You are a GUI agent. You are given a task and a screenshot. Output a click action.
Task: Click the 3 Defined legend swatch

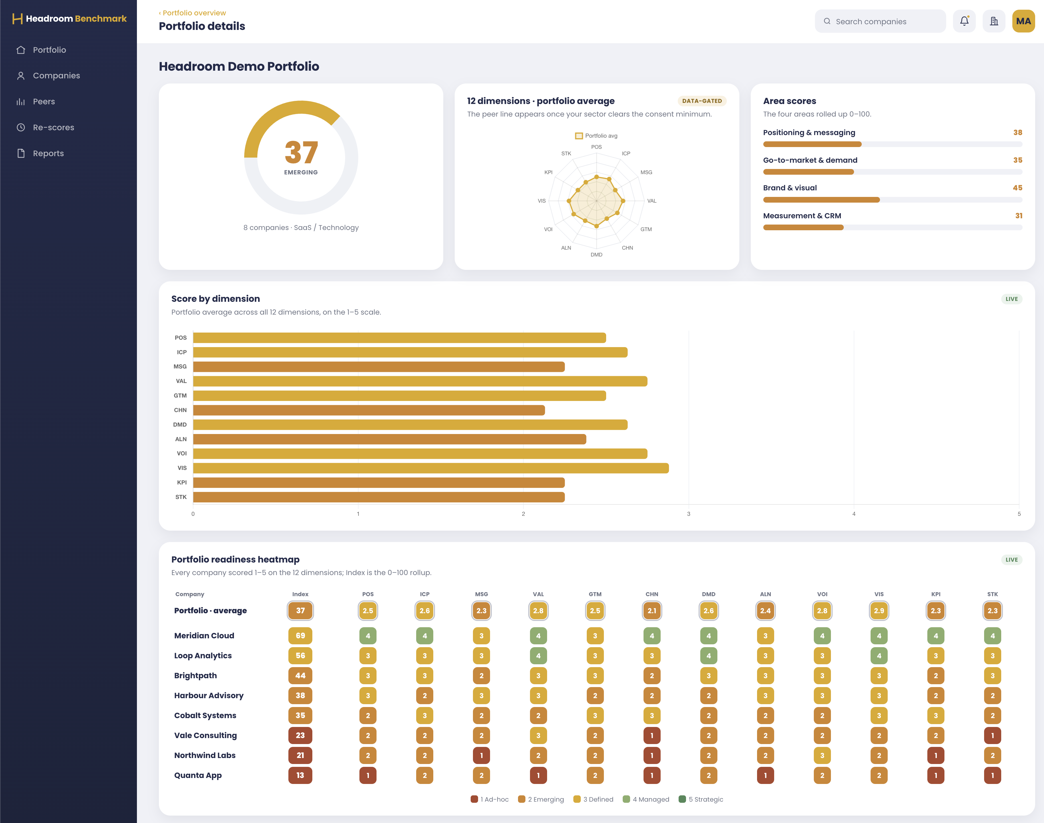point(577,799)
